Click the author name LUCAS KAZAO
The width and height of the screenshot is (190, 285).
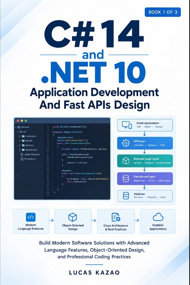95,273
